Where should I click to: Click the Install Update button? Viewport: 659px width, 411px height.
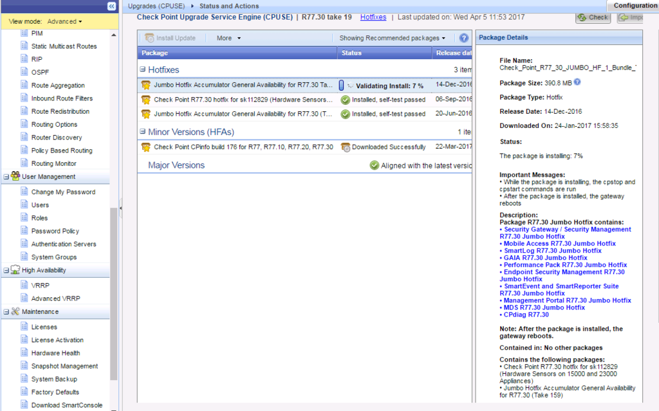[170, 38]
